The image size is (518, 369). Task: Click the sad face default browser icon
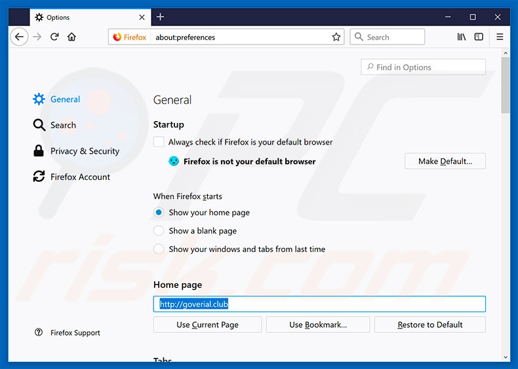[174, 161]
